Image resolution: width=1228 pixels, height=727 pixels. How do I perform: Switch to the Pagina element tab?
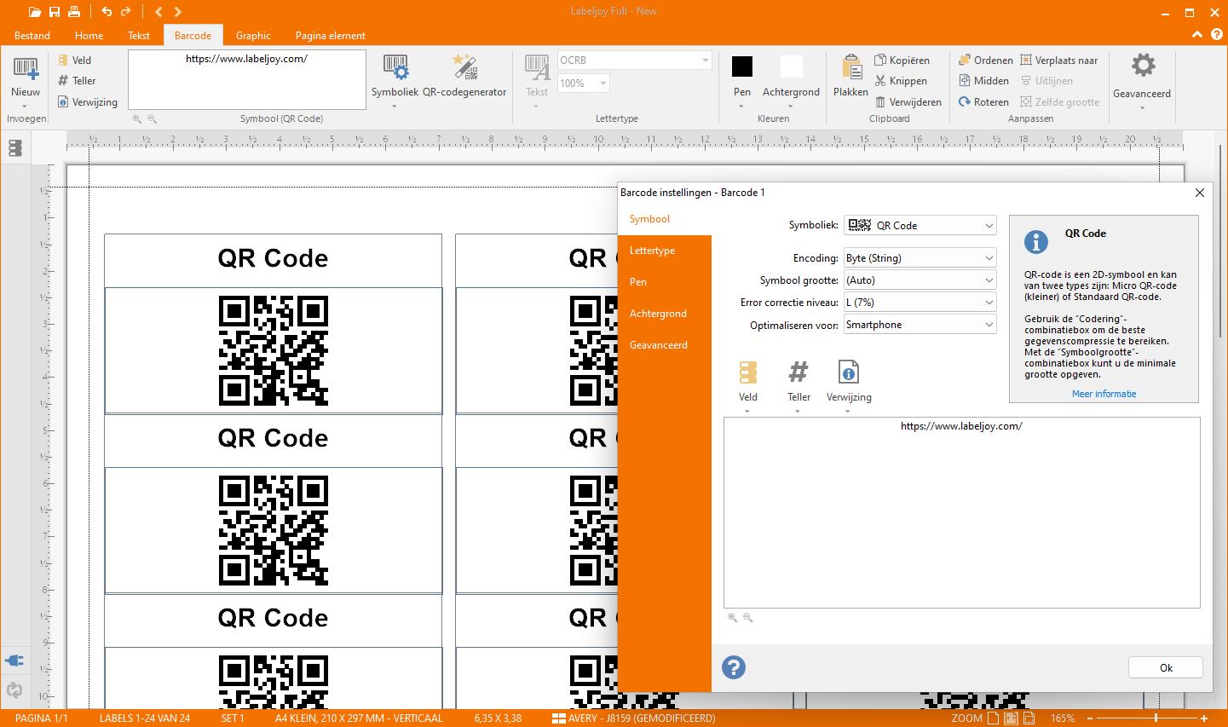[330, 36]
